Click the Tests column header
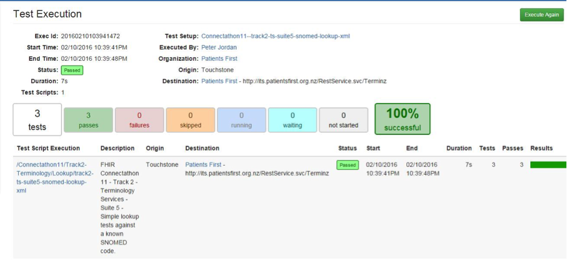This screenshot has height=264, width=567. tap(487, 148)
